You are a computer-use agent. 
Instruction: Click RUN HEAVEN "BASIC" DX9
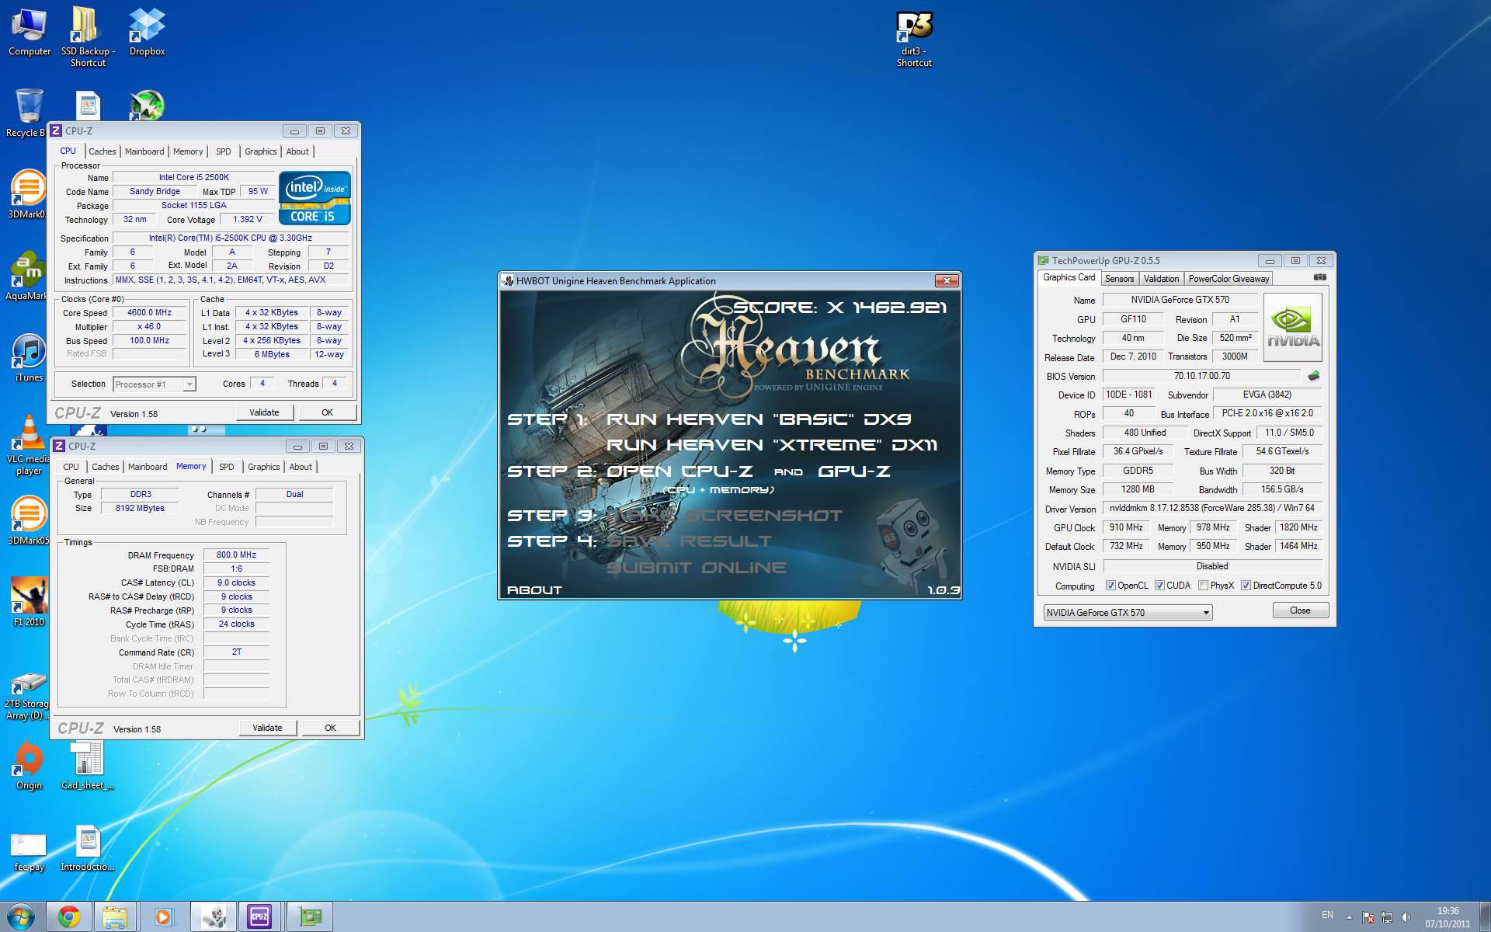[759, 419]
